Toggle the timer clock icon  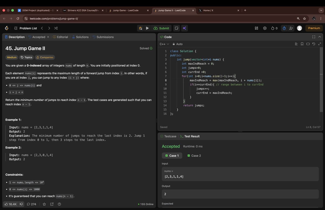tap(284, 28)
